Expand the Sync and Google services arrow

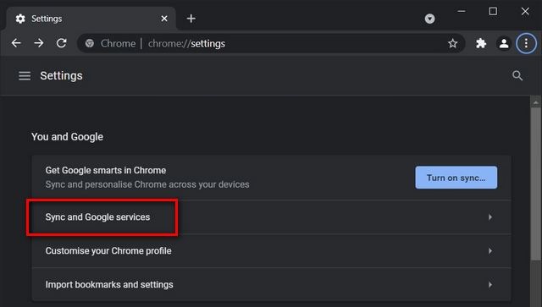(490, 217)
